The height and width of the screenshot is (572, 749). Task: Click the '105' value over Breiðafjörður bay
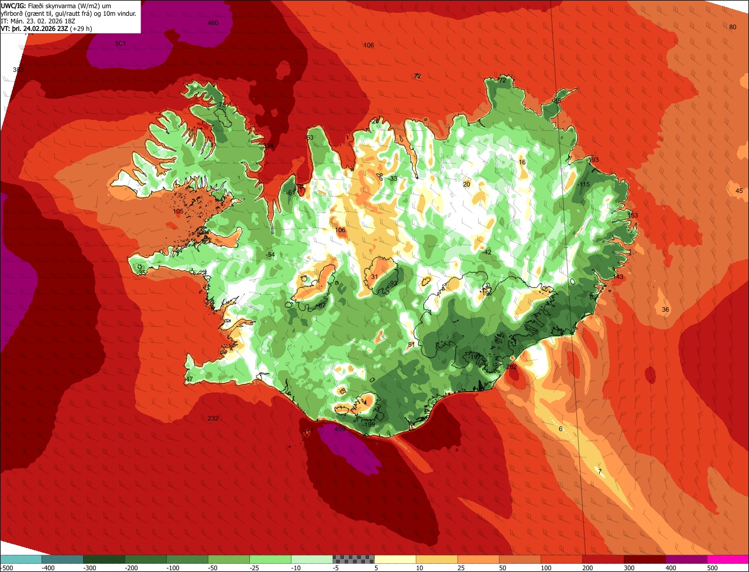[x=178, y=211]
